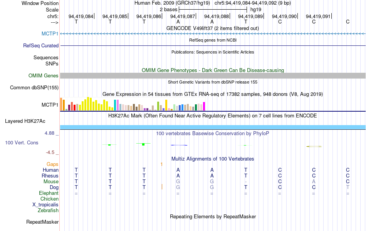Click position label 94,419,084
The width and height of the screenshot is (366, 231).
click(81, 16)
